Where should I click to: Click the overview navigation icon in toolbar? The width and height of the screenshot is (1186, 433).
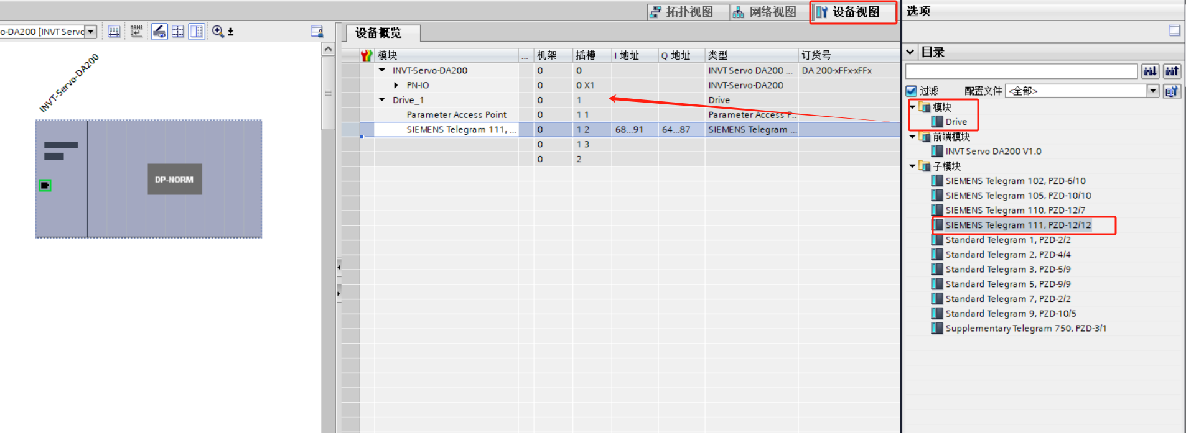pos(317,32)
